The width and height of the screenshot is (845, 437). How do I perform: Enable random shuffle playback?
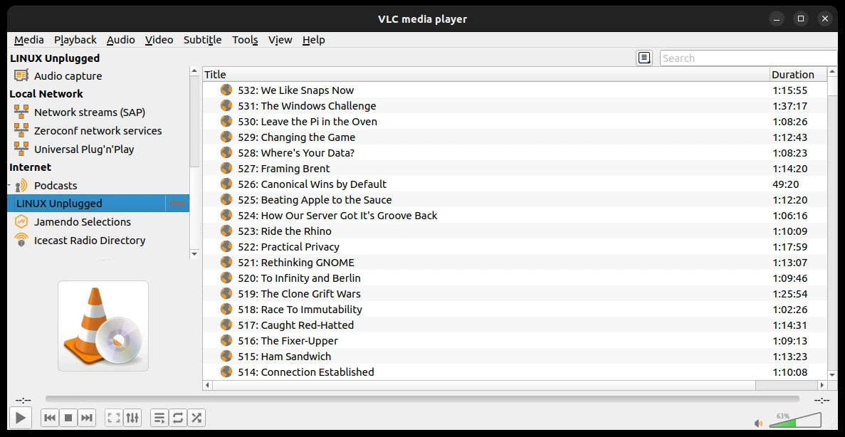coord(196,418)
